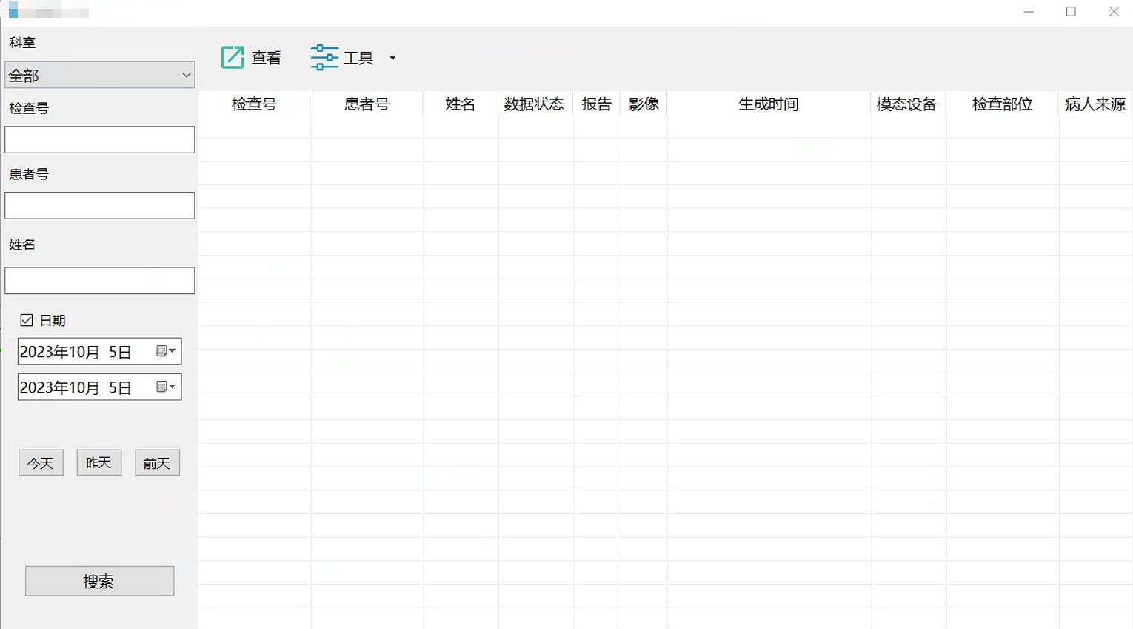Image resolution: width=1133 pixels, height=629 pixels.
Task: Select the year in the end date field
Action: click(38, 387)
